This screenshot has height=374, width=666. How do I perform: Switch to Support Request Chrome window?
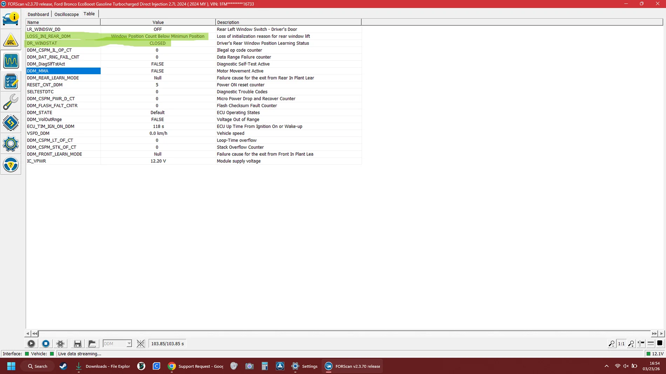coord(196,366)
